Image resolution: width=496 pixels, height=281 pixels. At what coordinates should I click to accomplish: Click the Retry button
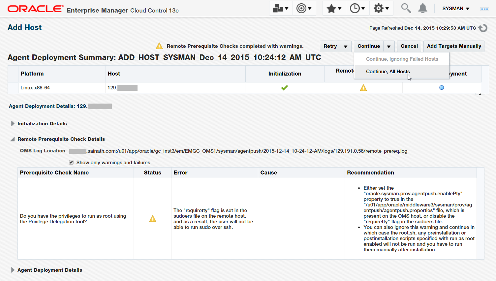click(330, 46)
